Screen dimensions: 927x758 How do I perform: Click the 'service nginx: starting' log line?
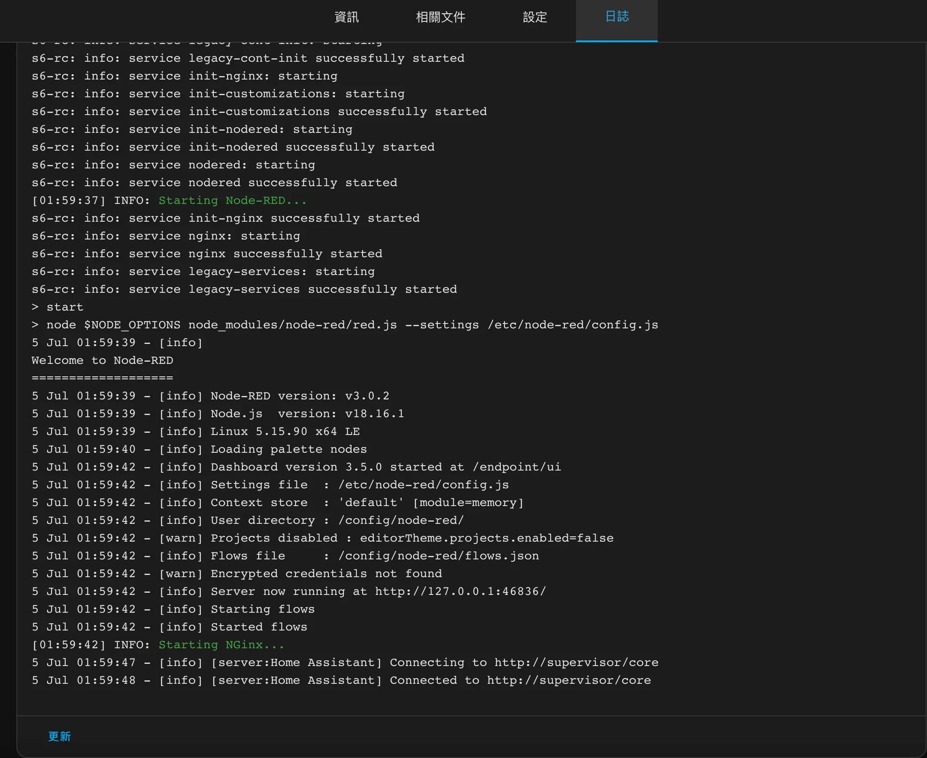pyautogui.click(x=166, y=236)
